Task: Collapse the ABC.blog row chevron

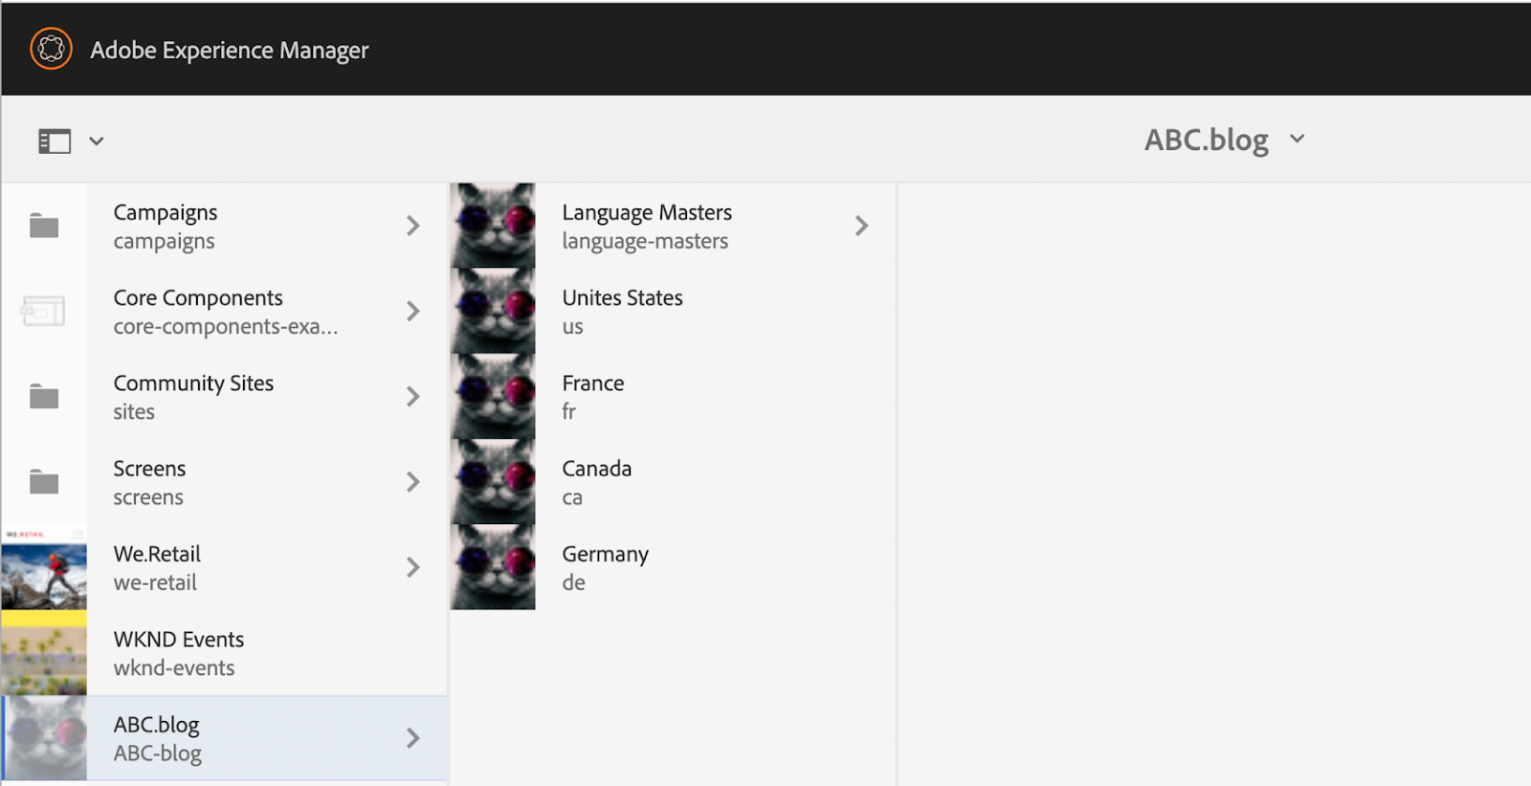Action: tap(412, 737)
